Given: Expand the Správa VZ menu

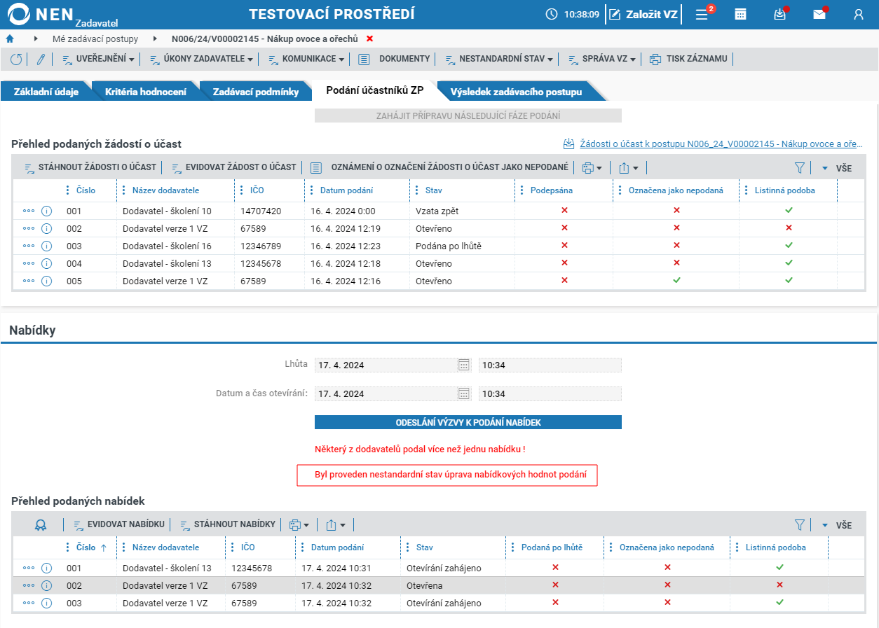Looking at the screenshot, I should [602, 60].
